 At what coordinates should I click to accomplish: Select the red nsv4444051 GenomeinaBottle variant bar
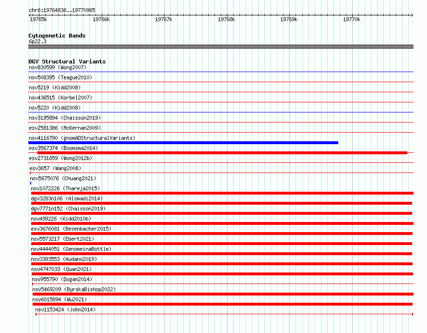222,254
